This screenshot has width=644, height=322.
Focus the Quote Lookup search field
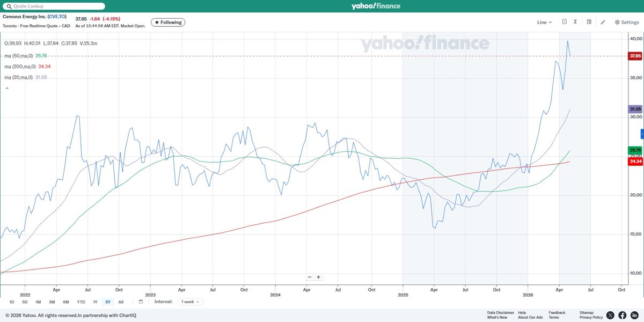pos(54,6)
